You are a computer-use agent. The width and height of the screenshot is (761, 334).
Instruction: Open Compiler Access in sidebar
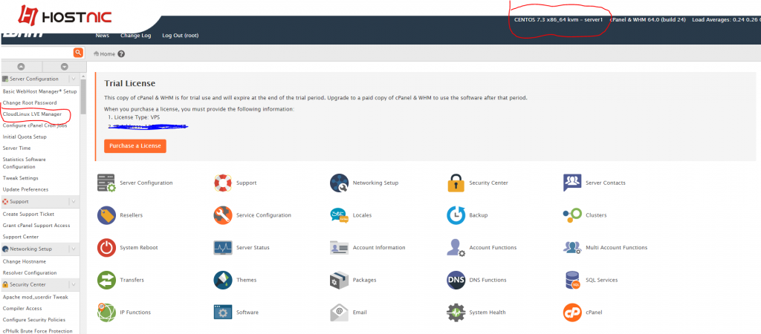click(22, 308)
